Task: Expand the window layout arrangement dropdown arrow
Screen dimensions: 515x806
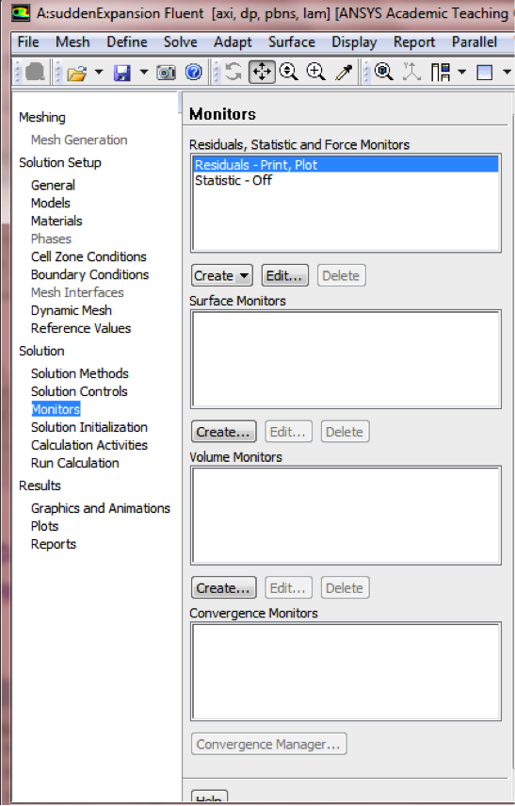Action: [461, 73]
